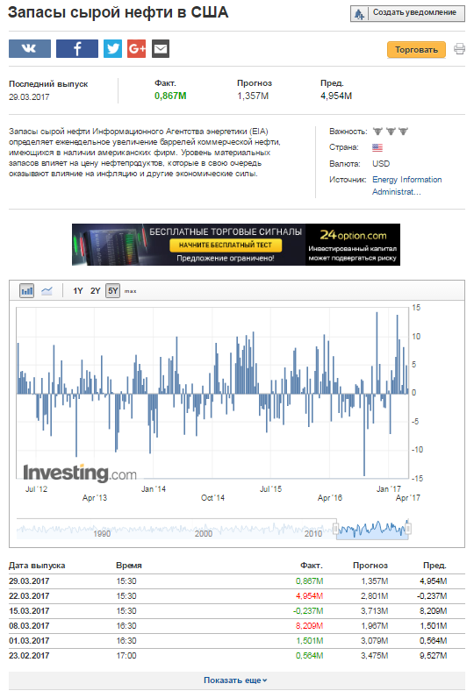Click the red 8,209M actual value
The height and width of the screenshot is (698, 474).
tap(309, 626)
